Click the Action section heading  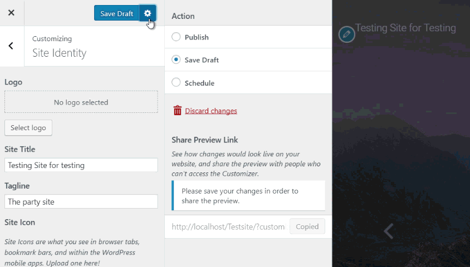point(183,16)
